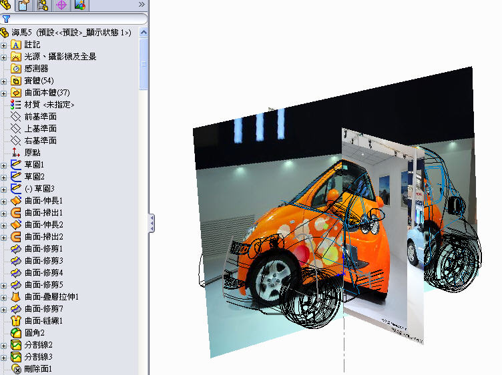Select the 感測器 tree item text

(36, 69)
